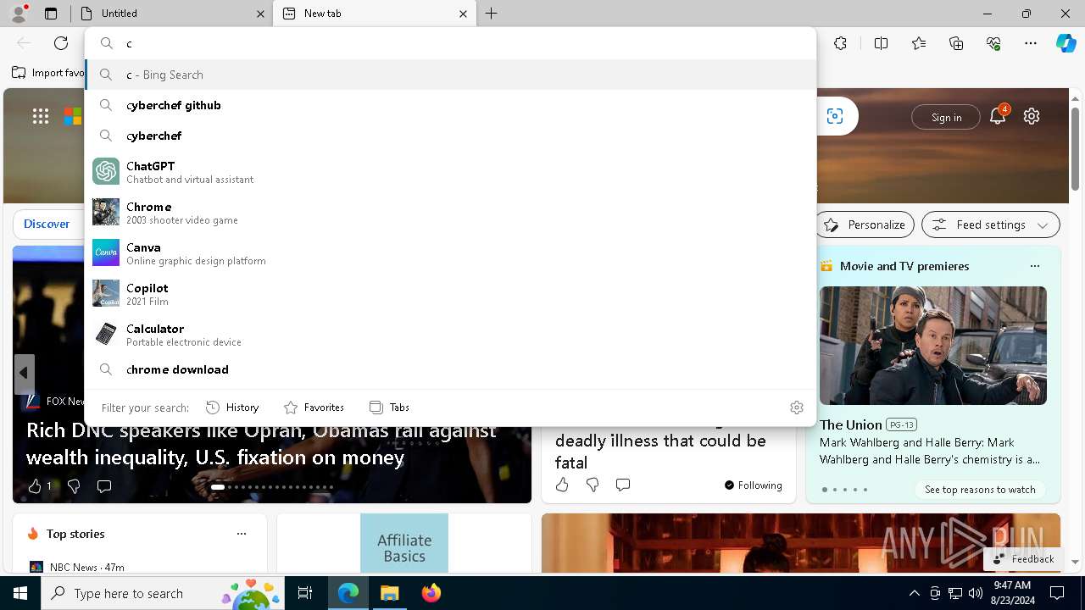
Task: Open Task View on taskbar
Action: [x=305, y=593]
